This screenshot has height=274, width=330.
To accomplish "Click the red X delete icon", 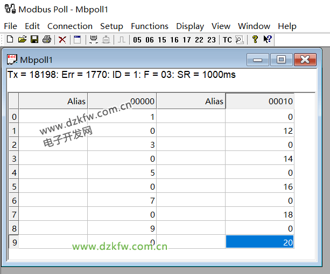I will pyautogui.click(x=62, y=39).
